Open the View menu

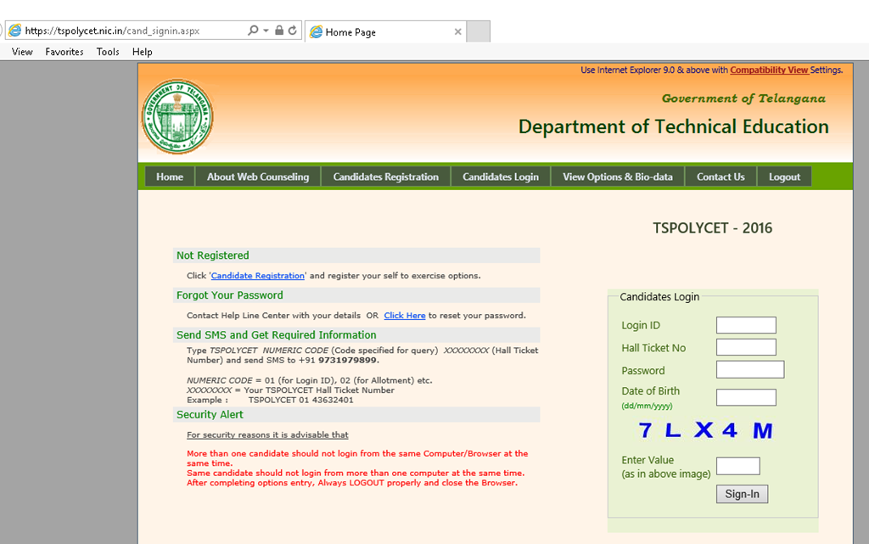[x=22, y=52]
